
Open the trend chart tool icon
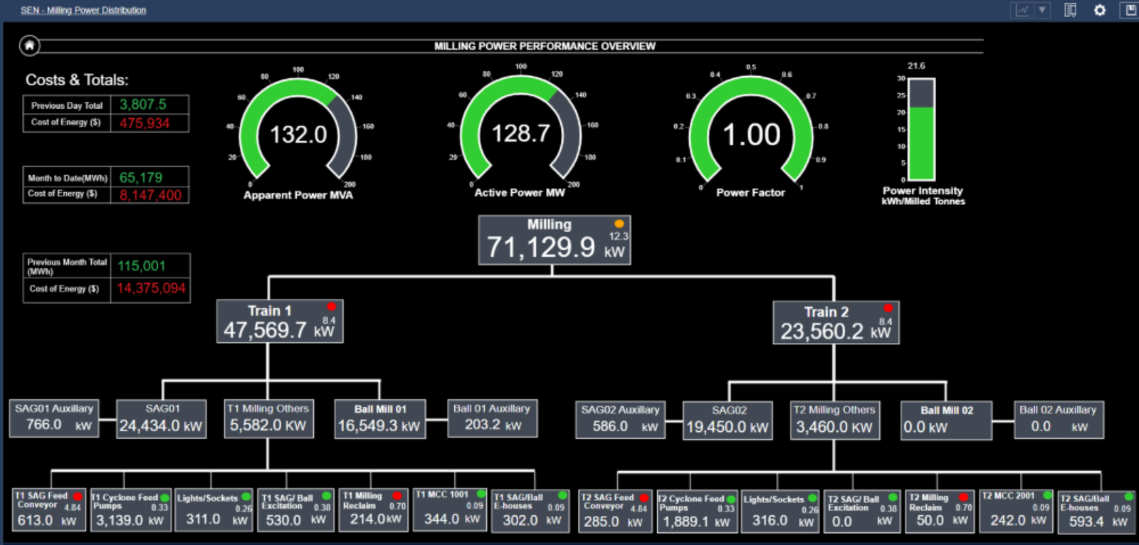(1022, 10)
